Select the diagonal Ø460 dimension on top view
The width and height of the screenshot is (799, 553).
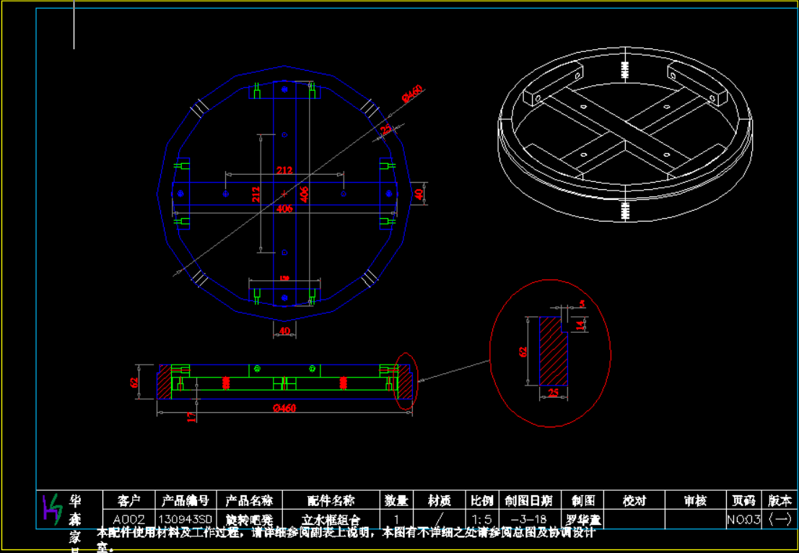(412, 95)
